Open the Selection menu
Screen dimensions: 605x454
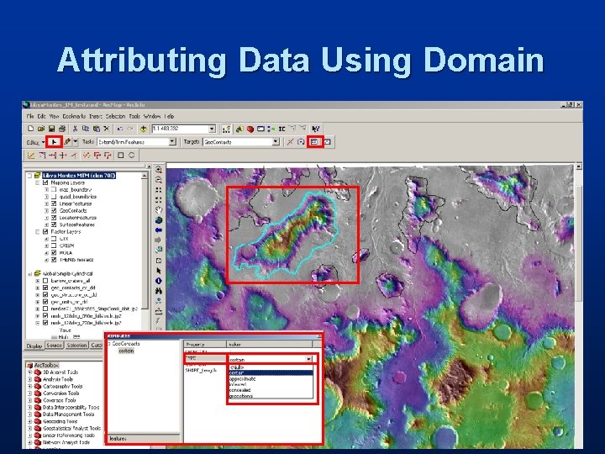[x=115, y=116]
